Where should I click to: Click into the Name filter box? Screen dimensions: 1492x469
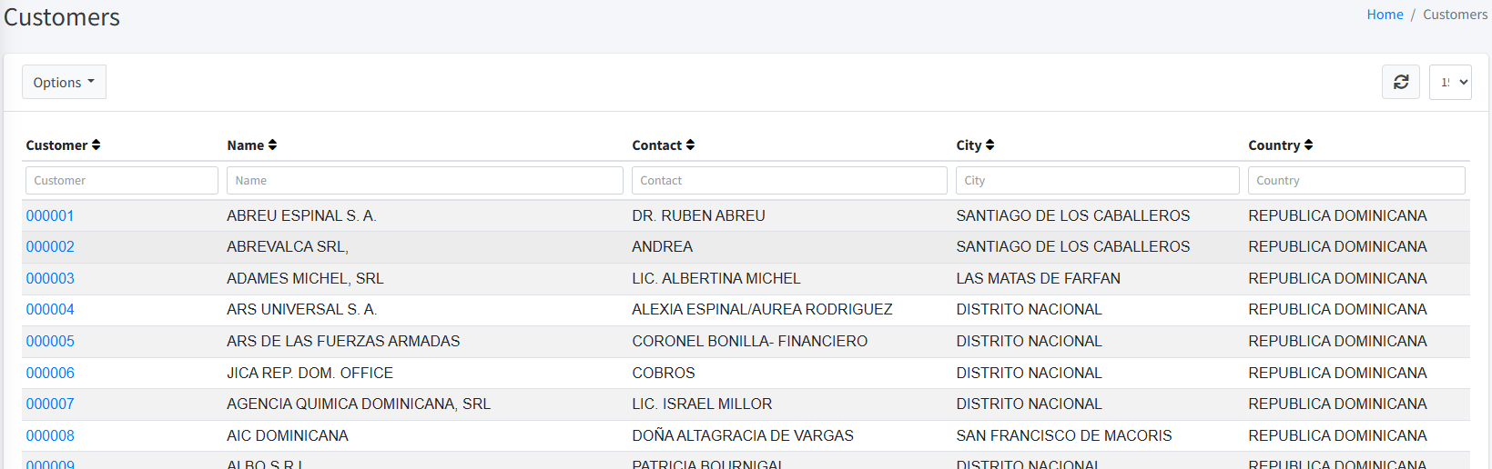point(424,180)
